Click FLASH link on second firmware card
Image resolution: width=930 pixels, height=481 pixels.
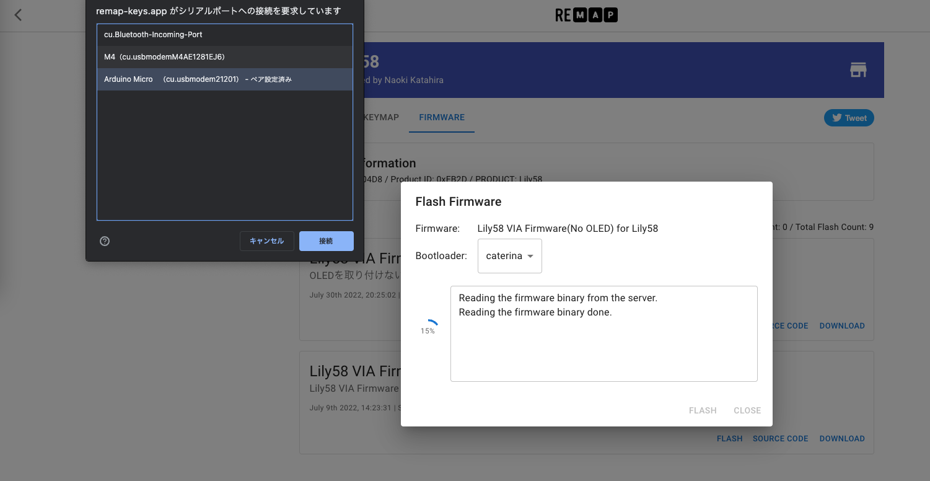click(x=729, y=438)
